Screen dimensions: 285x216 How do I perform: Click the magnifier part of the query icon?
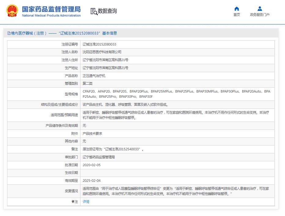click(95, 13)
